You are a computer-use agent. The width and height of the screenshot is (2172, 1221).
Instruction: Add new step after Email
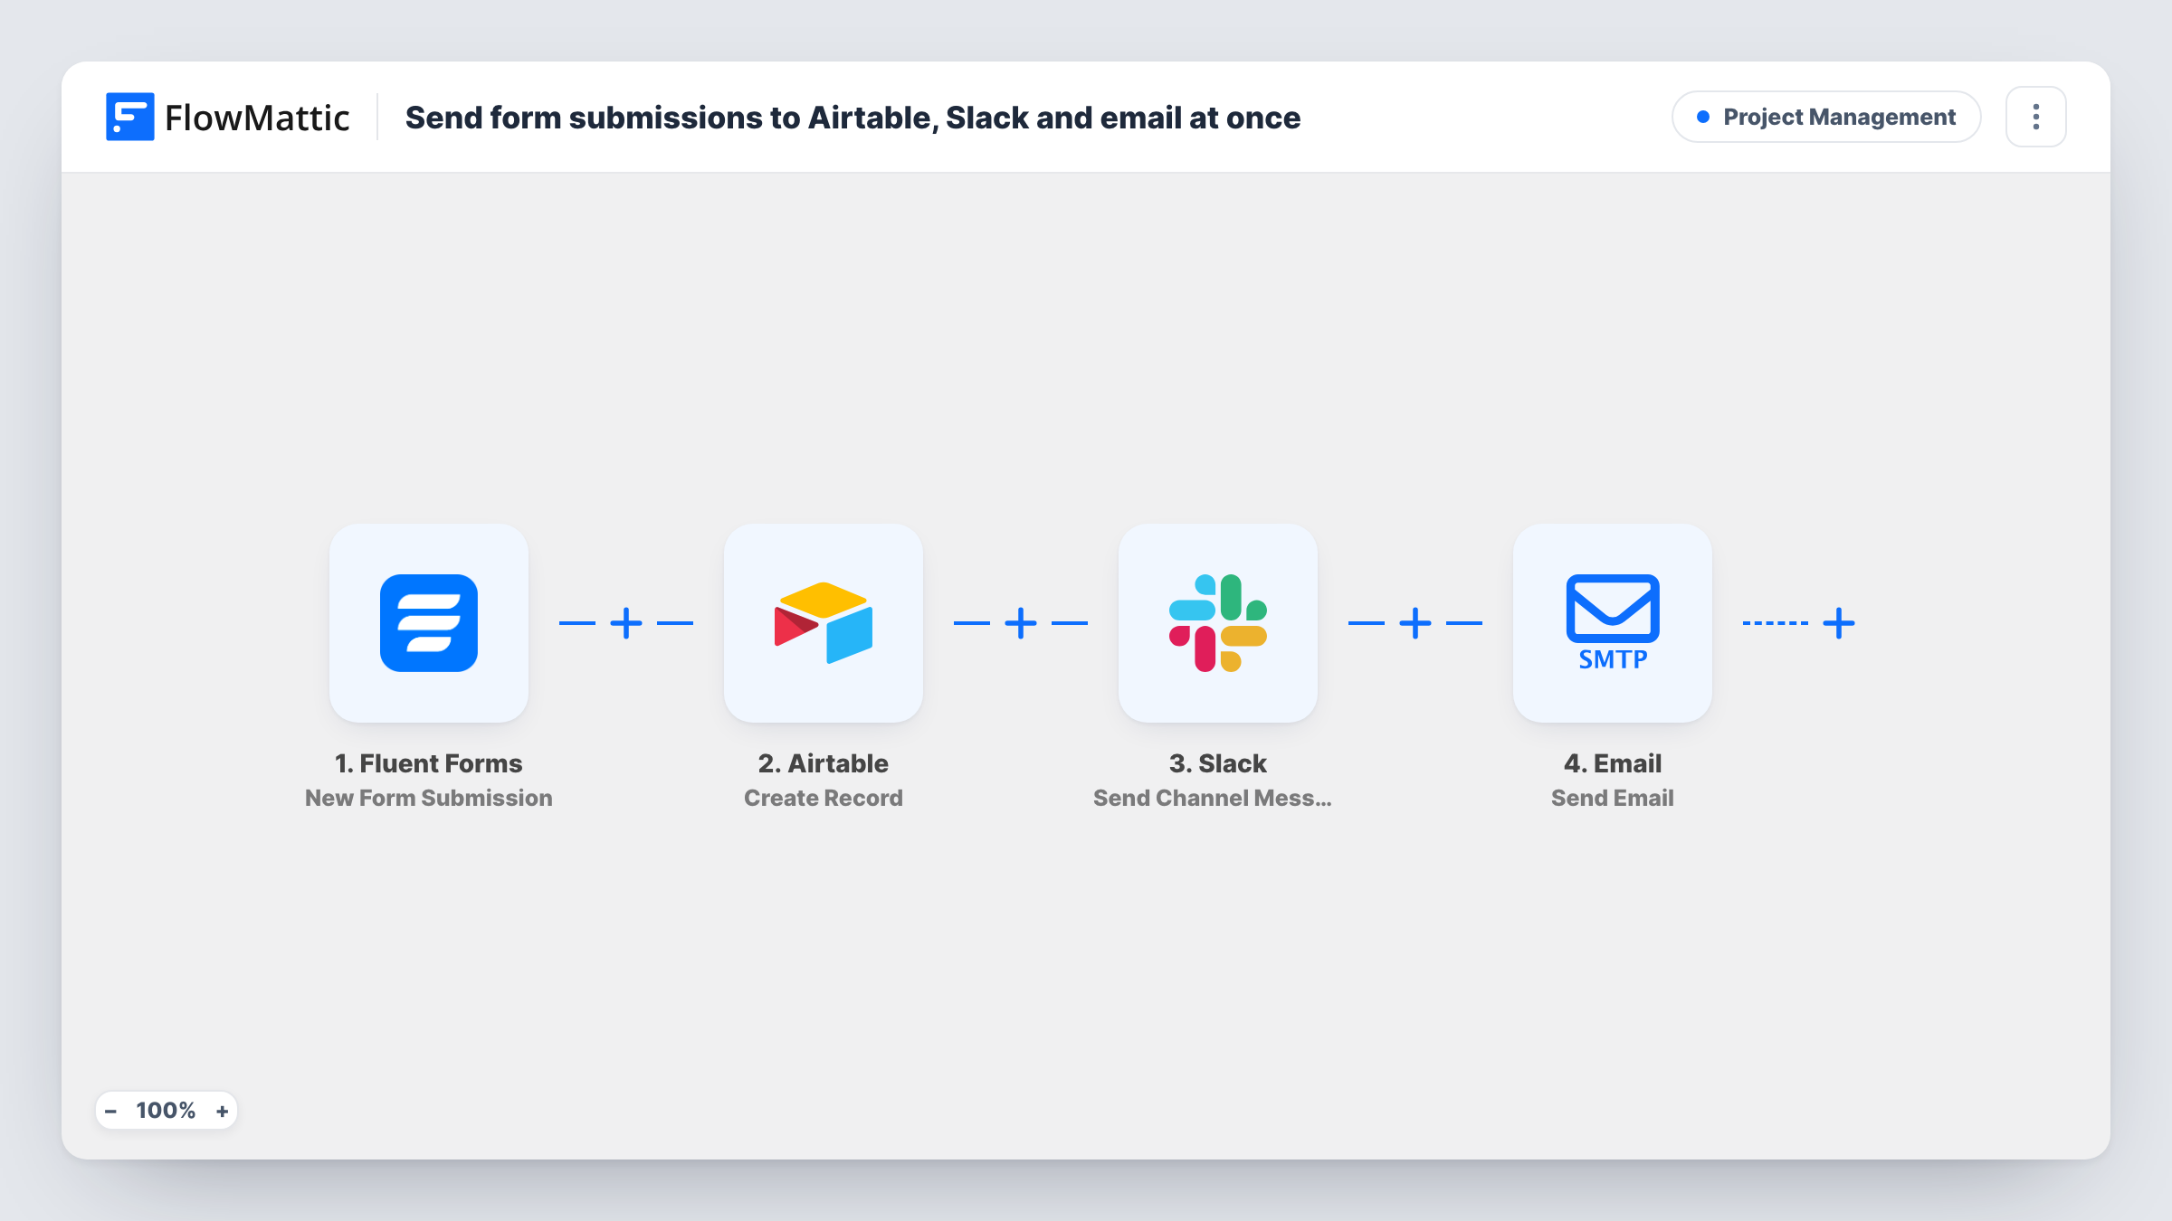(x=1839, y=623)
